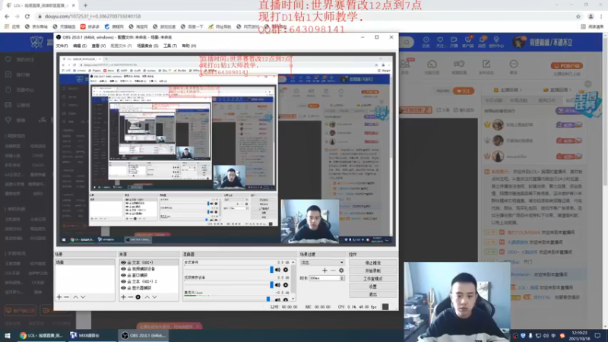
Task: Adjust transition duration spinner arrows
Action: coord(342,278)
